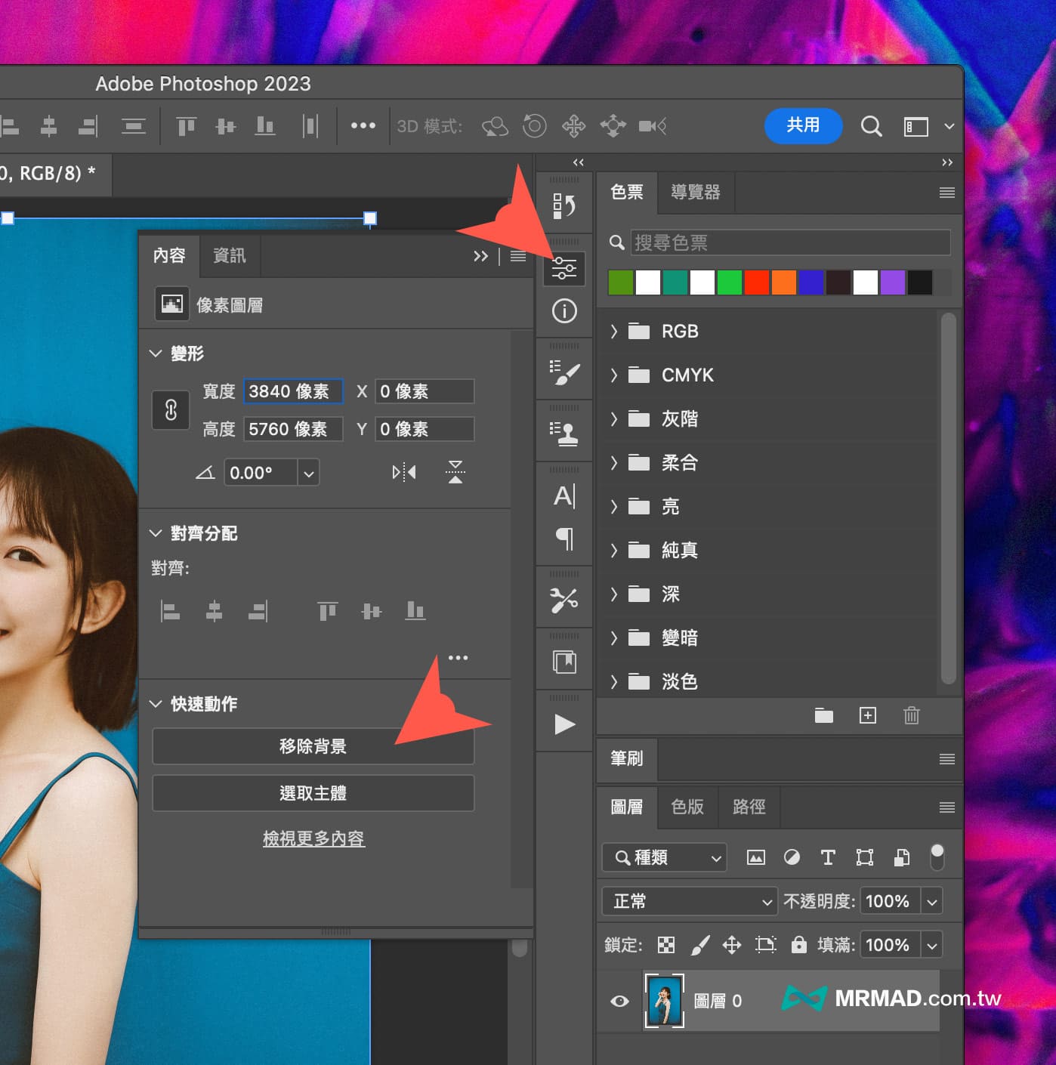Click the flip vertical icon

coord(455,473)
